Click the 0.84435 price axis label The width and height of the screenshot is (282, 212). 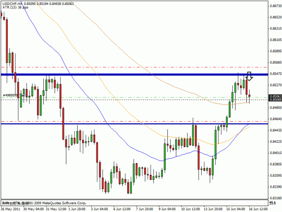click(276, 130)
